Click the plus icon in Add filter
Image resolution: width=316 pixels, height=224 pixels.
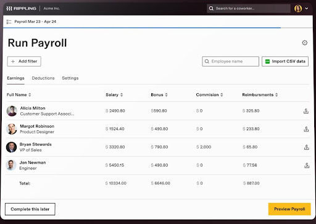(13, 61)
